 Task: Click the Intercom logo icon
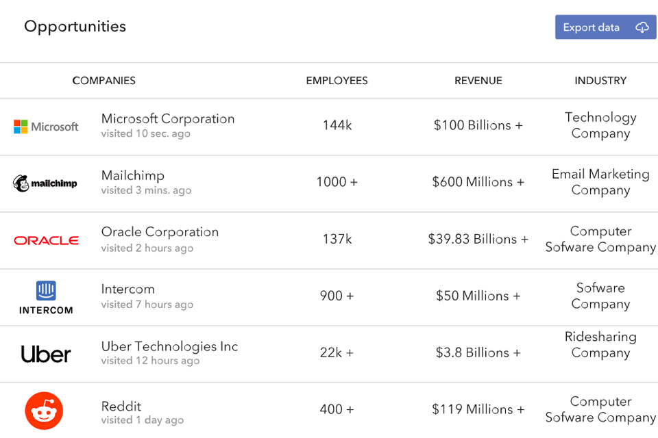pyautogui.click(x=46, y=297)
